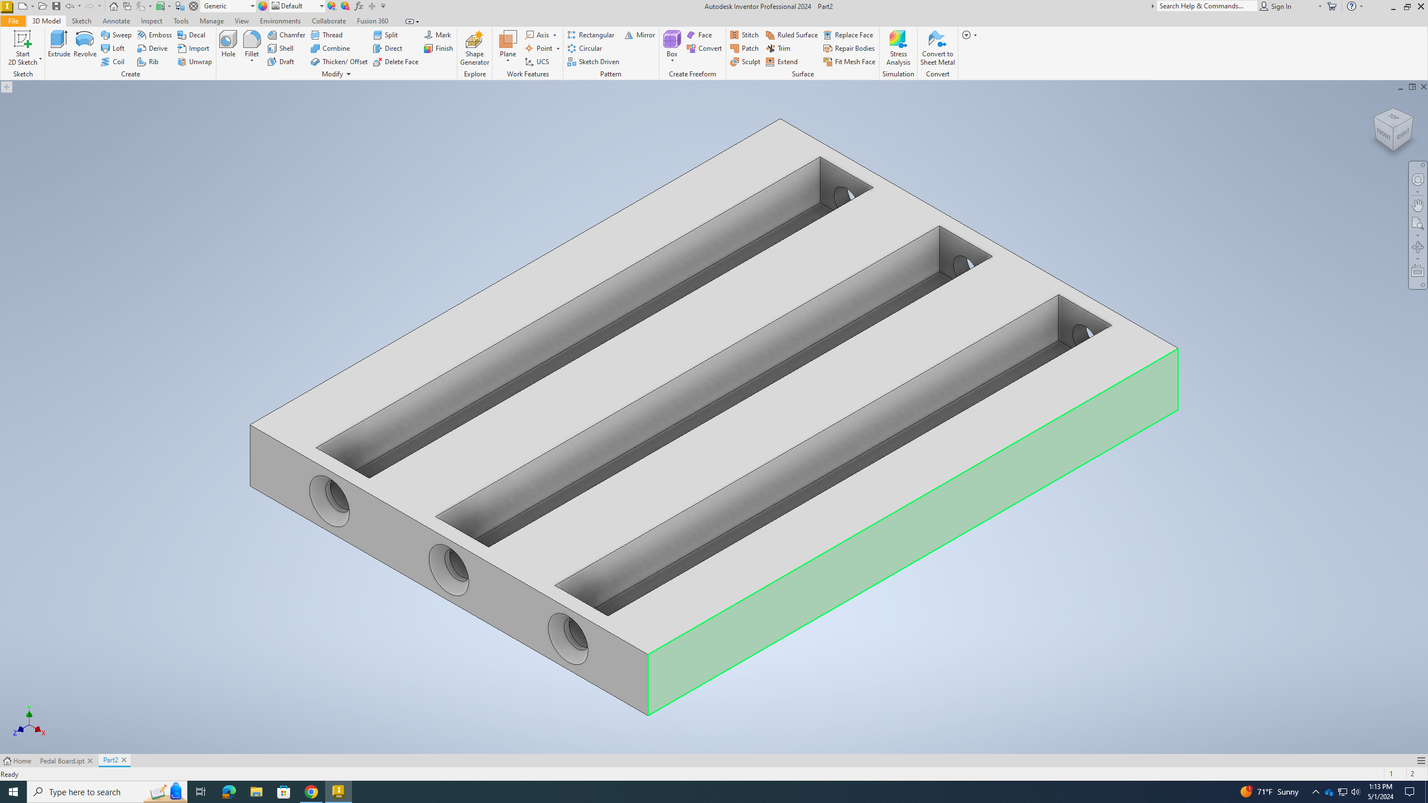Open the ViewCube Top face

(x=1393, y=117)
